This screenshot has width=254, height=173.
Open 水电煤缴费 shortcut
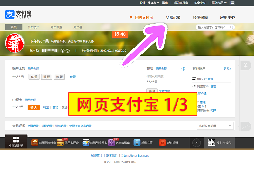click(x=119, y=143)
